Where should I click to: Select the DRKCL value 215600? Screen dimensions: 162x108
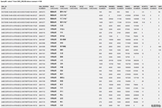pyautogui.click(x=128, y=74)
